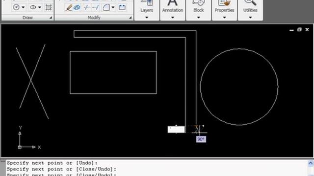The image size is (314, 176).
Task: Open the Fillet tool dropdown arrow
Action: point(113,8)
